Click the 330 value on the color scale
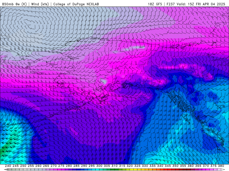The image size is (229, 171). tap(145, 166)
